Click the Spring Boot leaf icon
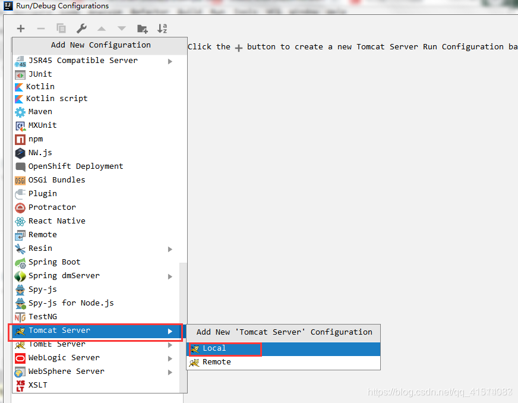The image size is (518, 403). 20,263
